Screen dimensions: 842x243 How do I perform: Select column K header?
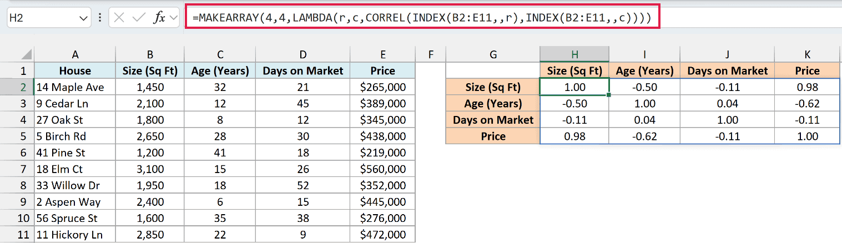[x=807, y=54]
